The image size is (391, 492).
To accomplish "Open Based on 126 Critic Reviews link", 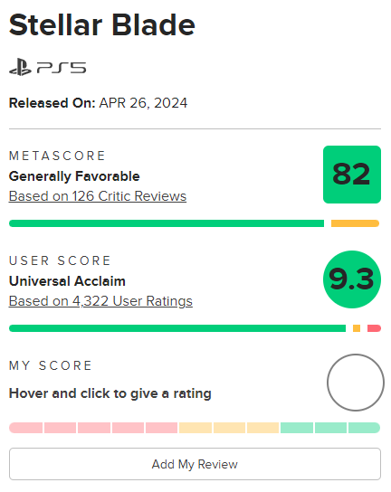I will tap(98, 196).
